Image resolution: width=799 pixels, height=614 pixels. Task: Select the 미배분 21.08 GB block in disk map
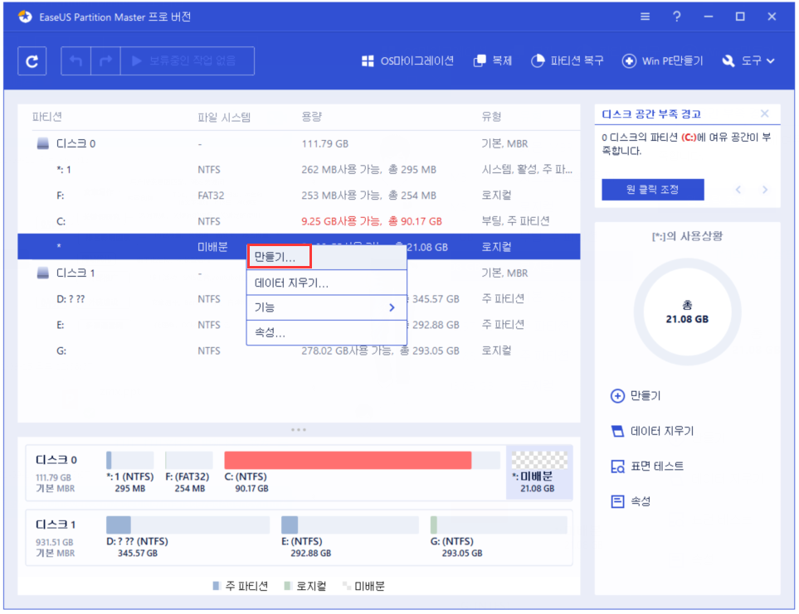(x=538, y=474)
